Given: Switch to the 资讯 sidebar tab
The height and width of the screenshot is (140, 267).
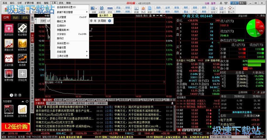Looking at the screenshot, I should click(x=25, y=17).
